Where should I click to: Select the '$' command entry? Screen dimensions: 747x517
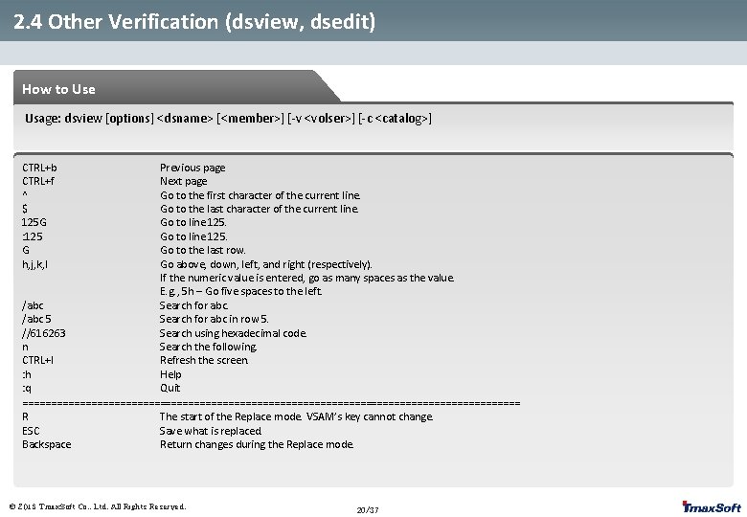click(x=25, y=209)
